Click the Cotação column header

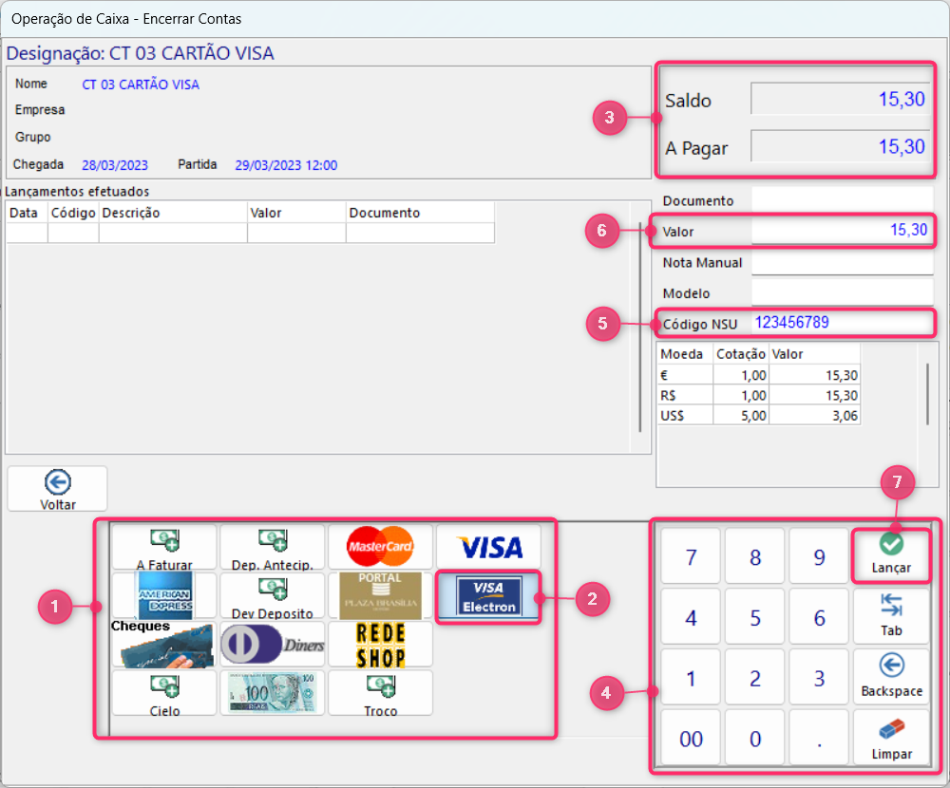(740, 354)
